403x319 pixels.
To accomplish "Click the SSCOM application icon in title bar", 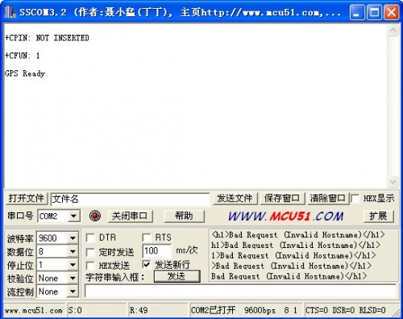I will [10, 12].
